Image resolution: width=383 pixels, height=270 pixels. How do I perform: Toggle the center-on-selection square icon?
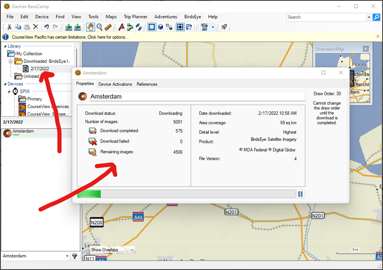(180, 27)
